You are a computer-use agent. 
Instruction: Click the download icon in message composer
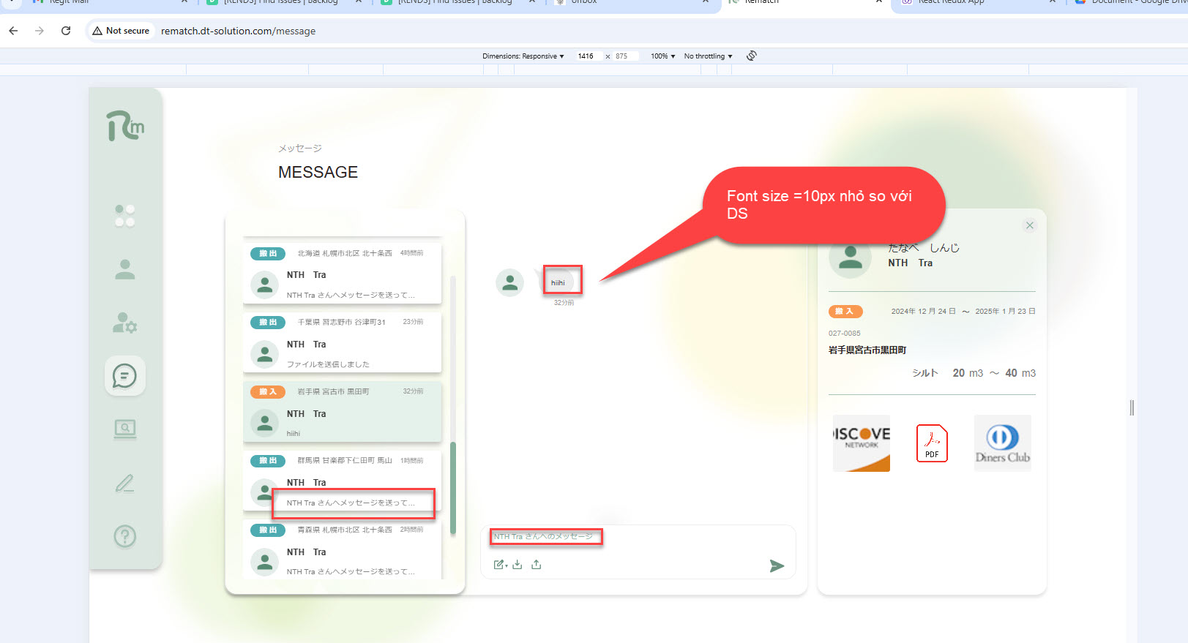[518, 565]
